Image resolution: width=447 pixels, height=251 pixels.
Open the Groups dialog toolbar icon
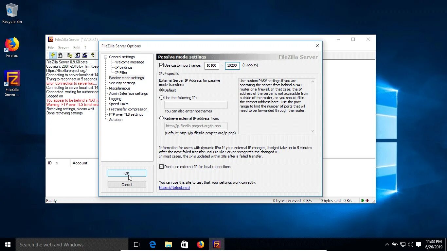point(85,55)
